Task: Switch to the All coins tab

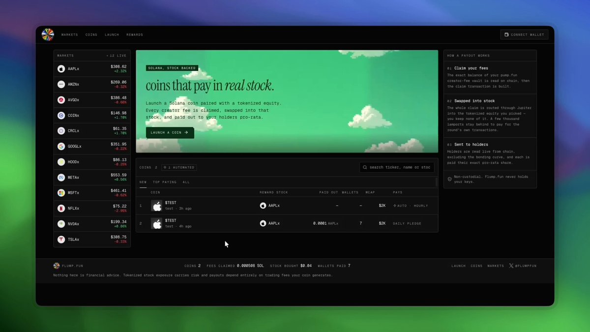Action: (186, 182)
